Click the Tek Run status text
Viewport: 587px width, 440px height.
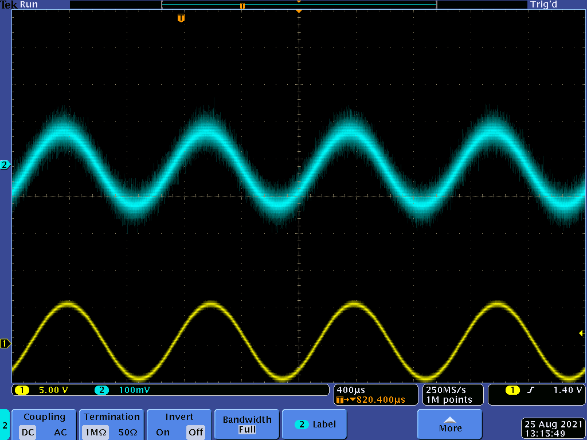click(19, 5)
